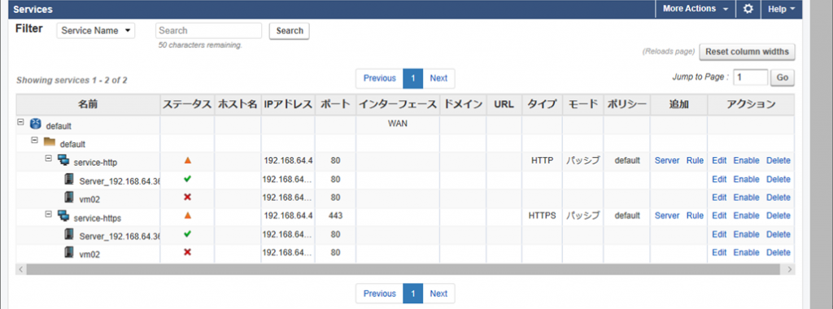Click the インターフェース column header
This screenshot has height=309, width=833.
pos(398,105)
